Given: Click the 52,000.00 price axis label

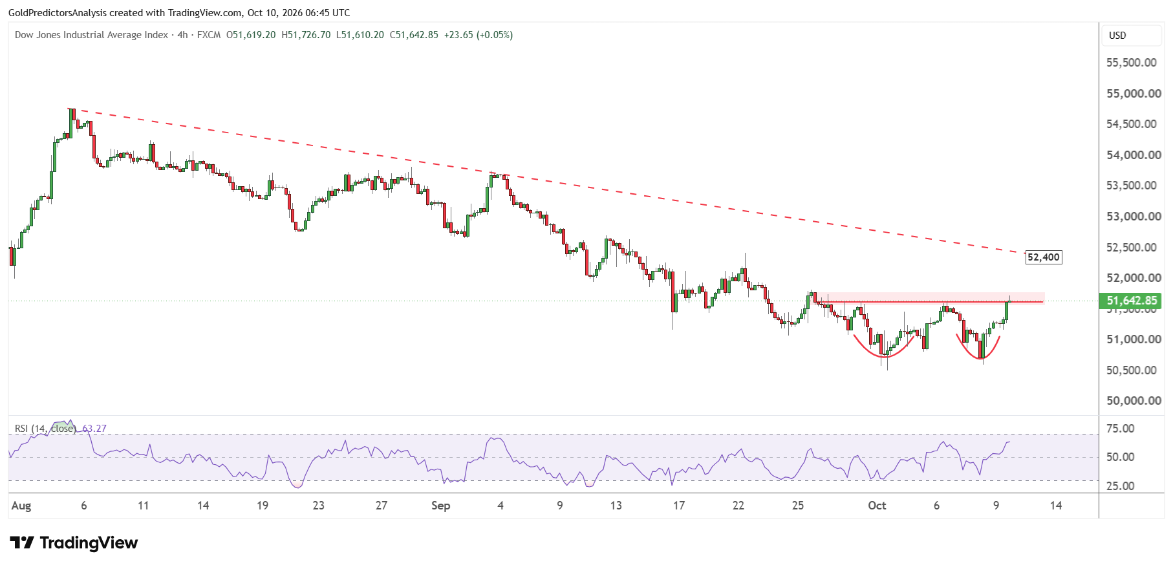Looking at the screenshot, I should 1133,278.
